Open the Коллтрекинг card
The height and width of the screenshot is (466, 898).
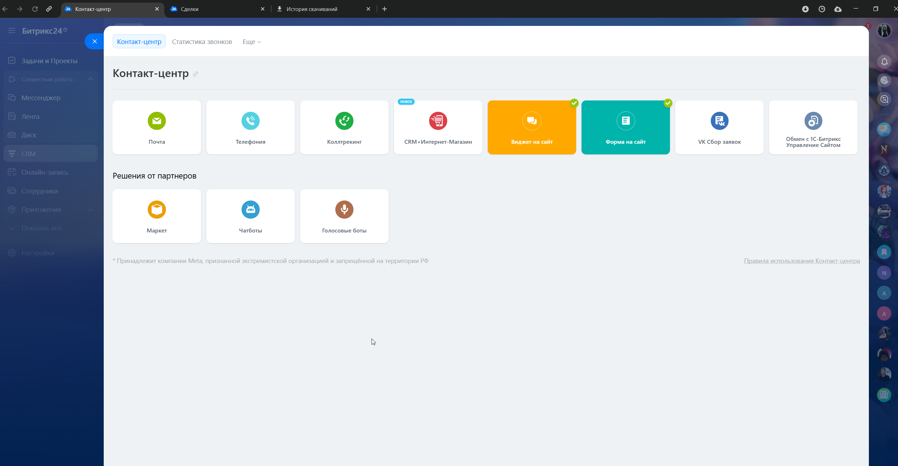[344, 127]
